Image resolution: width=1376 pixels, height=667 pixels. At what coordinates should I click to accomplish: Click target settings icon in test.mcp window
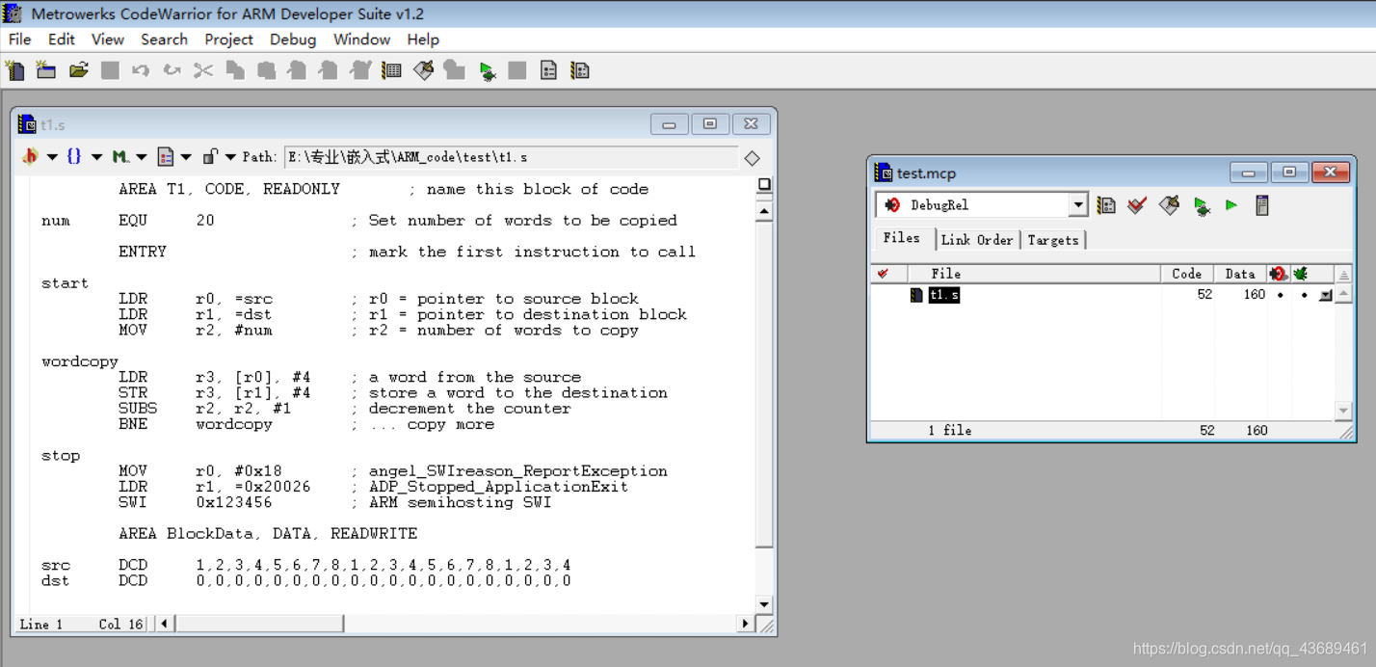1106,205
